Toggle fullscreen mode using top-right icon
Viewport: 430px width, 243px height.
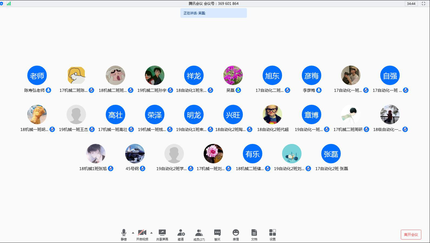(424, 4)
